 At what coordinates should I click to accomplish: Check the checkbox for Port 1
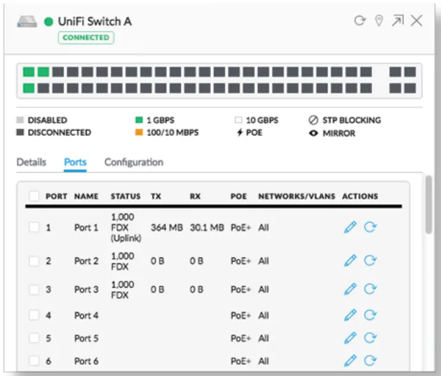pyautogui.click(x=34, y=227)
